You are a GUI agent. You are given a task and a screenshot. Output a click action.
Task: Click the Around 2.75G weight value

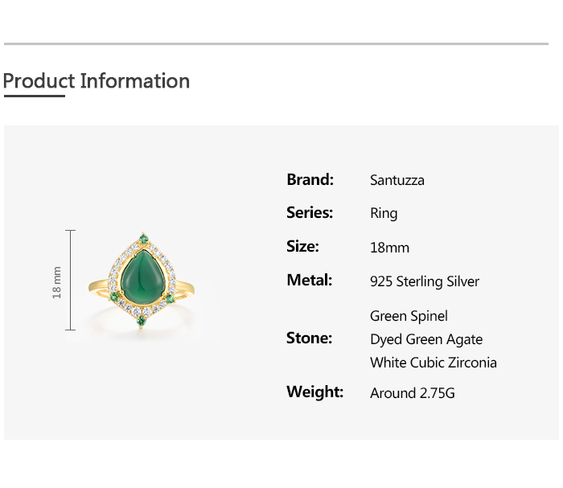(413, 393)
